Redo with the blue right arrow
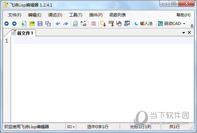197x133 pixels. click(x=66, y=24)
